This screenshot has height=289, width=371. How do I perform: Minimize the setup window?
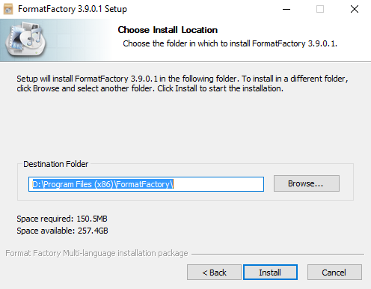[x=286, y=9]
